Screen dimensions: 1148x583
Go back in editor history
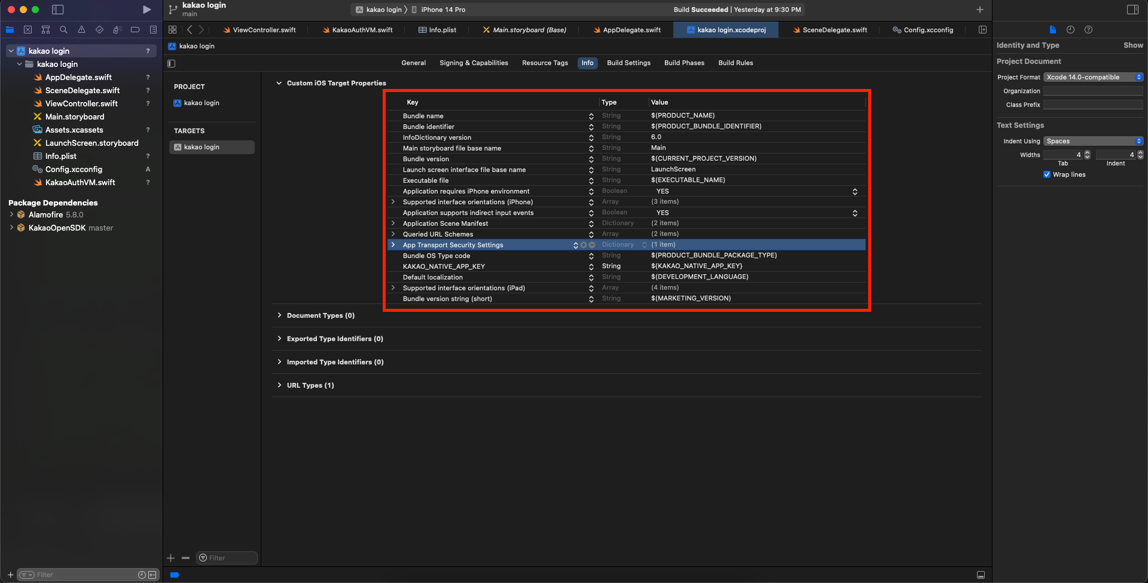[190, 30]
